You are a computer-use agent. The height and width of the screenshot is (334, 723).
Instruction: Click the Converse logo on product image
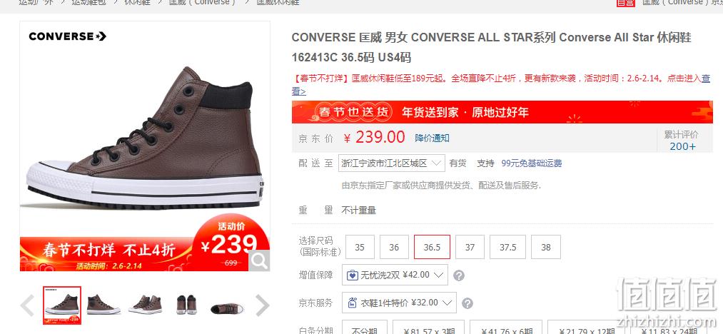pyautogui.click(x=67, y=36)
